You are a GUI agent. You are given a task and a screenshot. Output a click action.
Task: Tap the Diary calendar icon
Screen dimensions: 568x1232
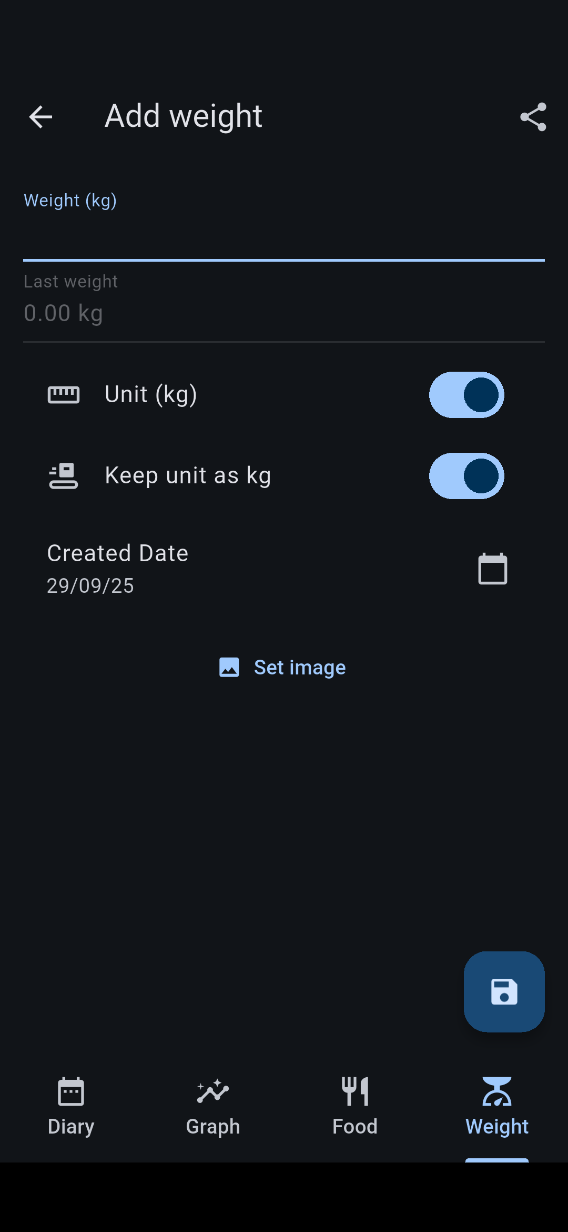pos(71,1091)
